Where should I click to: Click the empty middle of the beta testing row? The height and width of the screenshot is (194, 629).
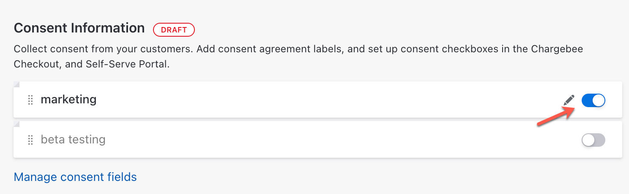point(317,140)
